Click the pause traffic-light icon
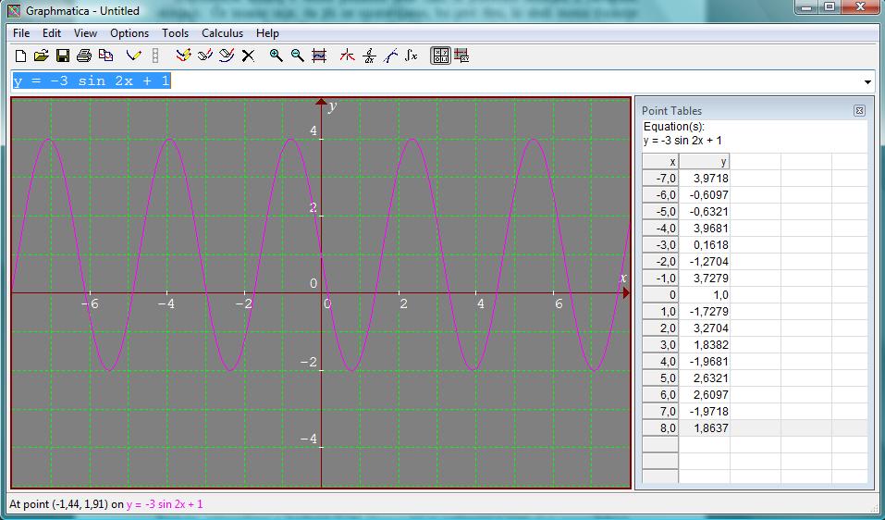Image resolution: width=885 pixels, height=520 pixels. click(155, 56)
